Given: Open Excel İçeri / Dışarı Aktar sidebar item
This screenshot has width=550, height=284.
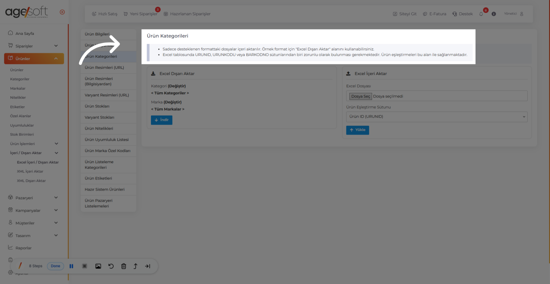Looking at the screenshot, I should 38,162.
